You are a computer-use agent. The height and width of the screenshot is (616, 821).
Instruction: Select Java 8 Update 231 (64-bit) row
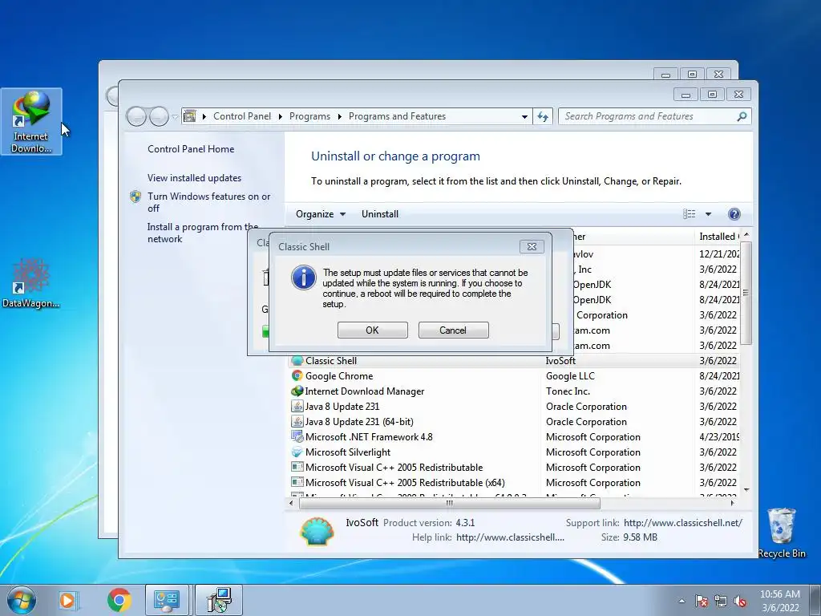coord(514,421)
